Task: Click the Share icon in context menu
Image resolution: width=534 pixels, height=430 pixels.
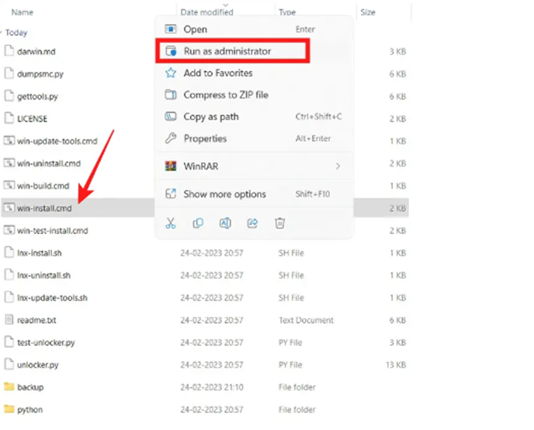Action: [x=253, y=224]
